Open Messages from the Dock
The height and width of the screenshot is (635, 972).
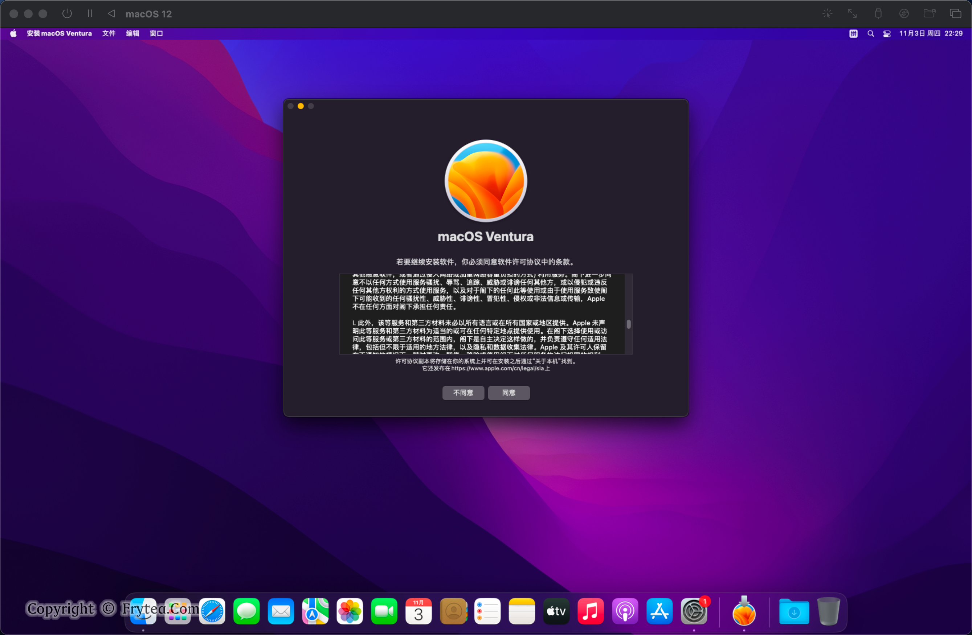pyautogui.click(x=246, y=611)
